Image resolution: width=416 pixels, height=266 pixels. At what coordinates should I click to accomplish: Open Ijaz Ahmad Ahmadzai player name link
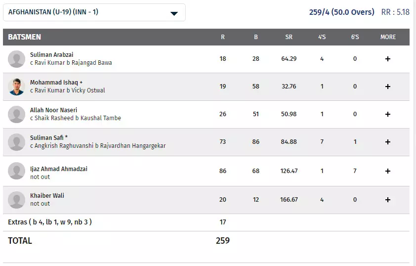59,169
